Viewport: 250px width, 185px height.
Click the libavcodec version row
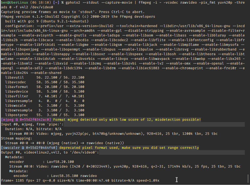click(x=45, y=82)
